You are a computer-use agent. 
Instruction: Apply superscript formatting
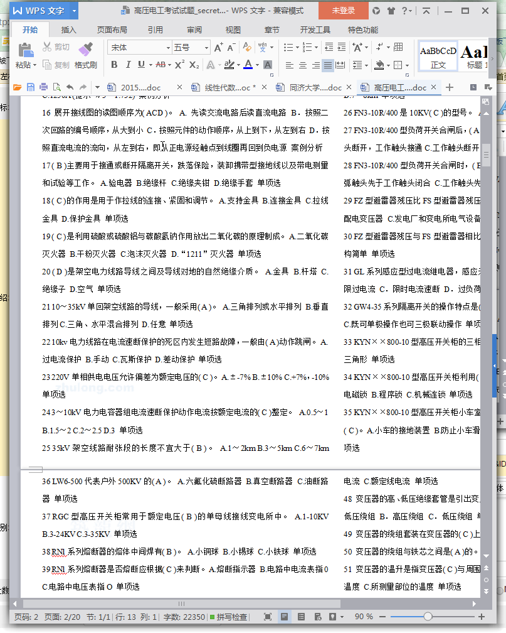(x=179, y=65)
